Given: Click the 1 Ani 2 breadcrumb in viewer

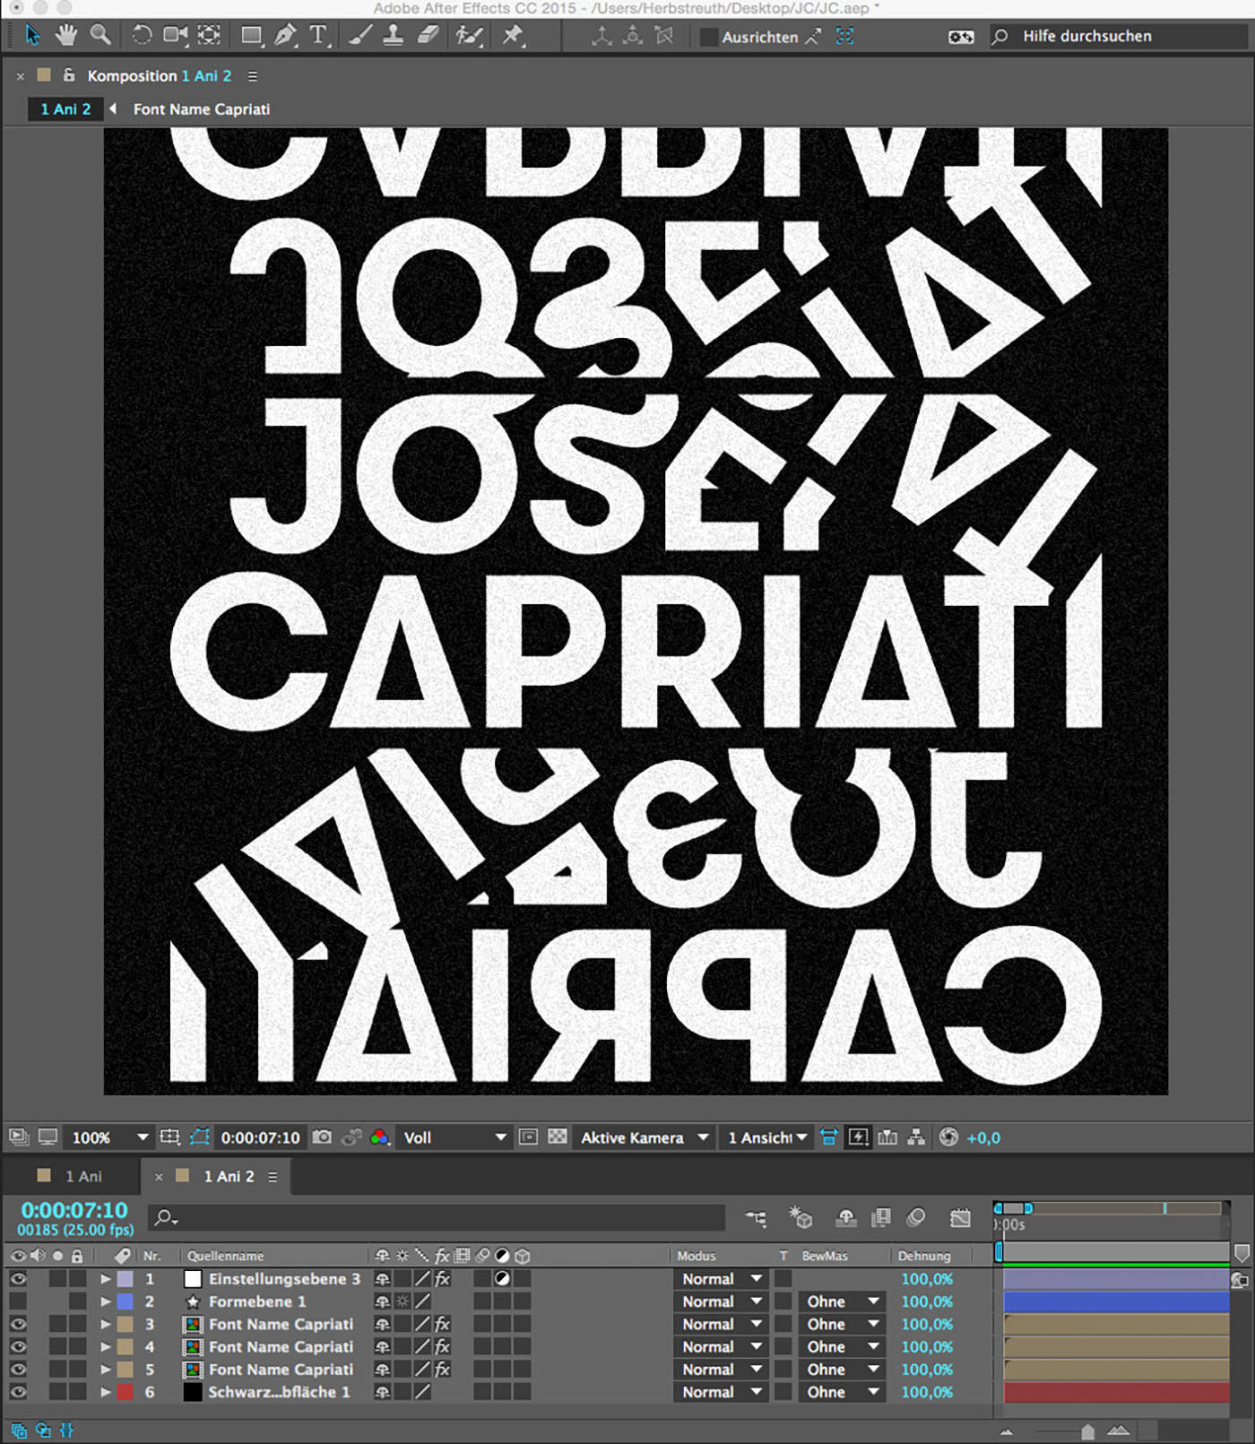Looking at the screenshot, I should tap(65, 109).
